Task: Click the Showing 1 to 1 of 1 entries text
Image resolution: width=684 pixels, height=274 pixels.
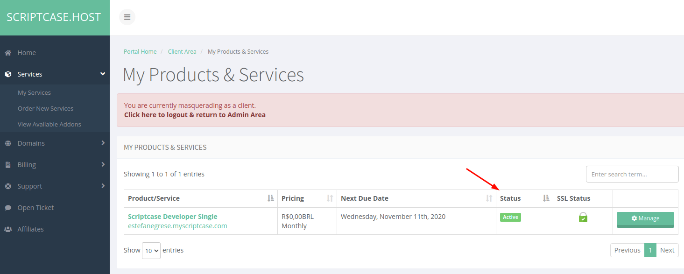Action: 164,174
